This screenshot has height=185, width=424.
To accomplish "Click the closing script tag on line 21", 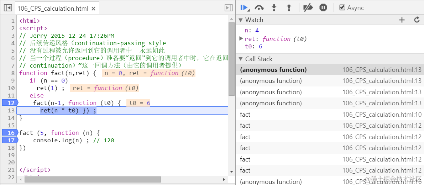I will click(35, 170).
